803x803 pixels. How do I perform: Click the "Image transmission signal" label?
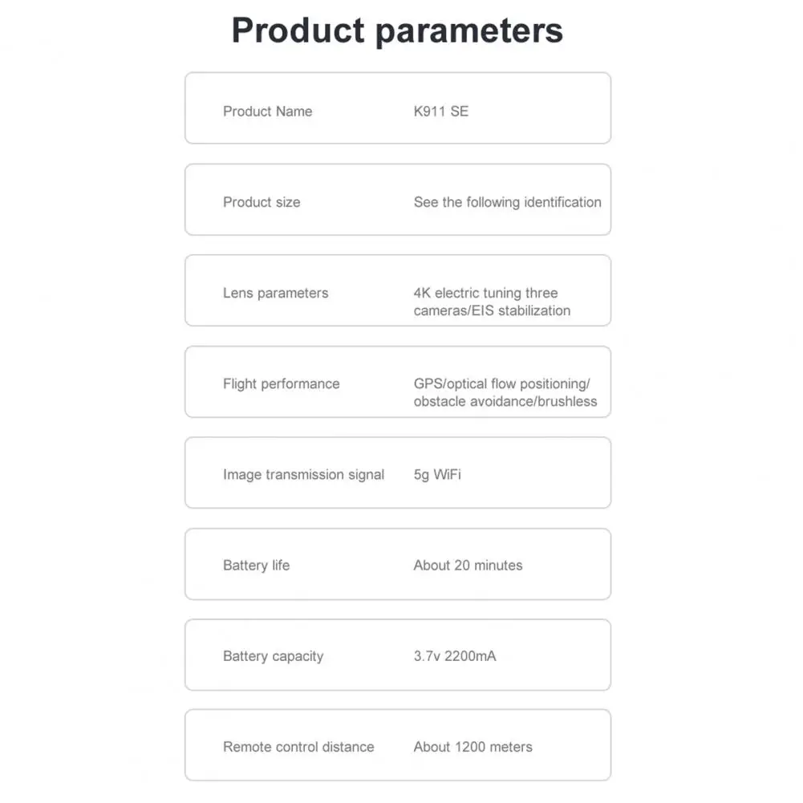303,474
